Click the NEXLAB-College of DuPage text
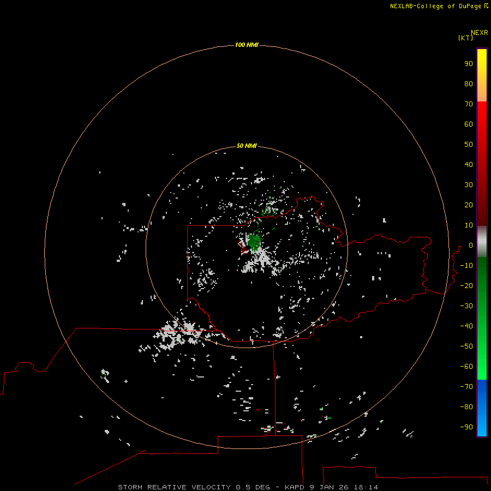The image size is (491, 491). coord(435,6)
